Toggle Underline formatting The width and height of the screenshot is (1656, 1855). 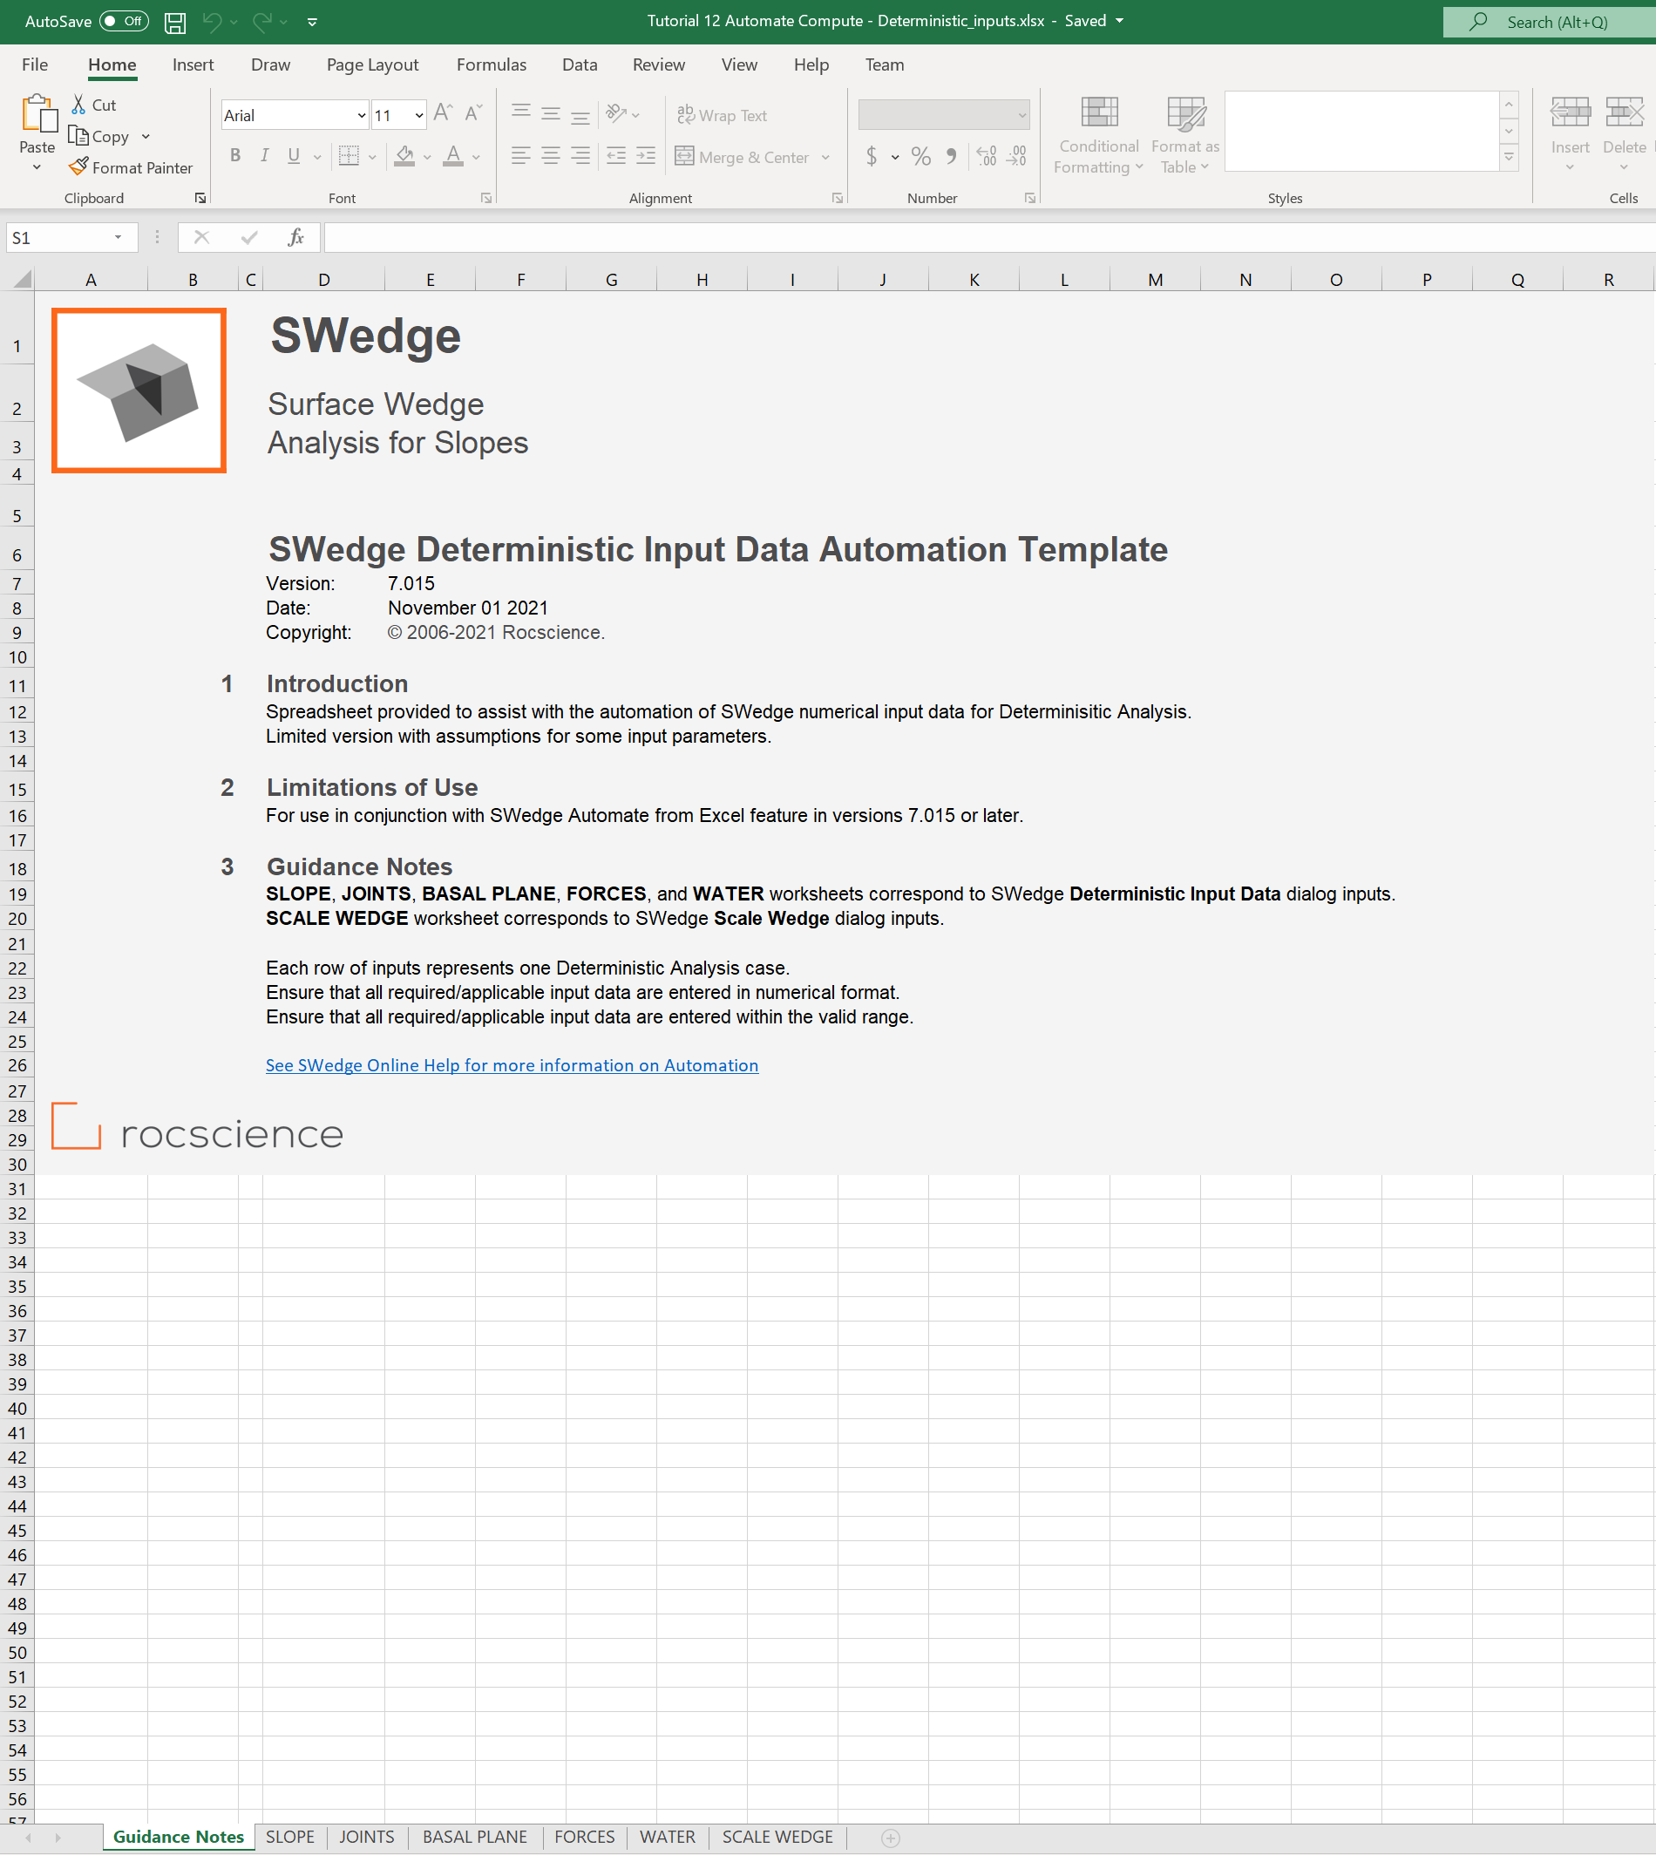click(x=294, y=156)
